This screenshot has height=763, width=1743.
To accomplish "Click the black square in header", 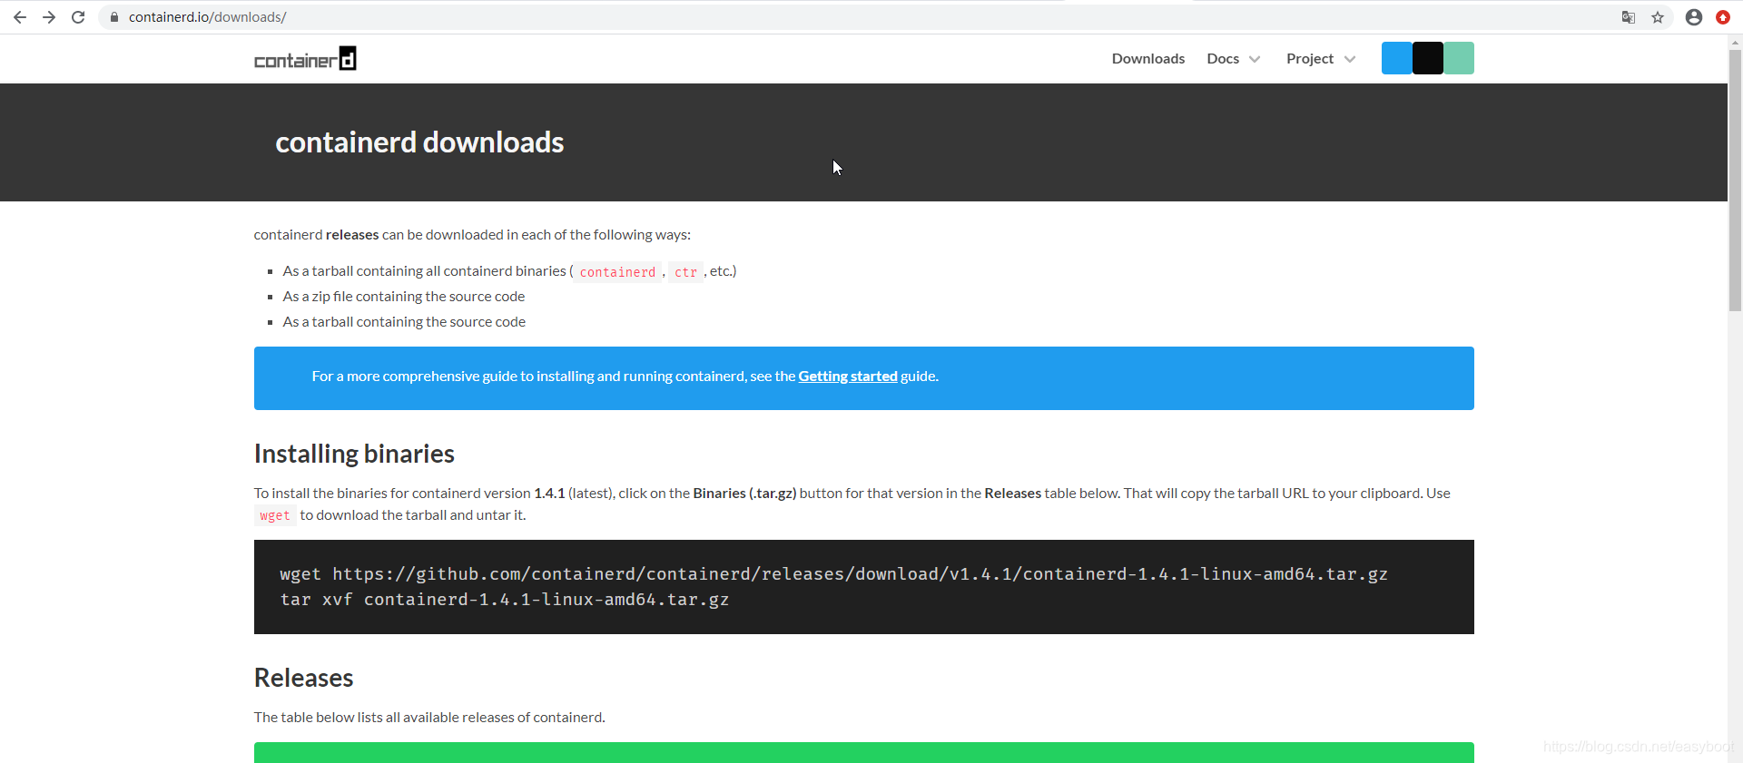I will (1428, 58).
